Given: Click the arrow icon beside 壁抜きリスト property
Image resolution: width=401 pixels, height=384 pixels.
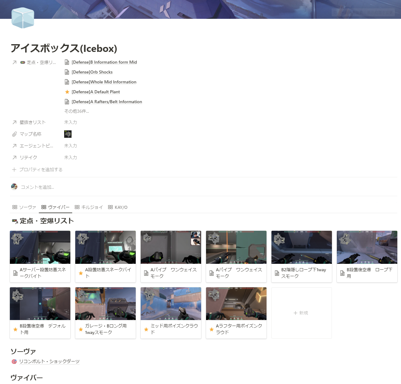Looking at the screenshot, I should click(x=14, y=122).
